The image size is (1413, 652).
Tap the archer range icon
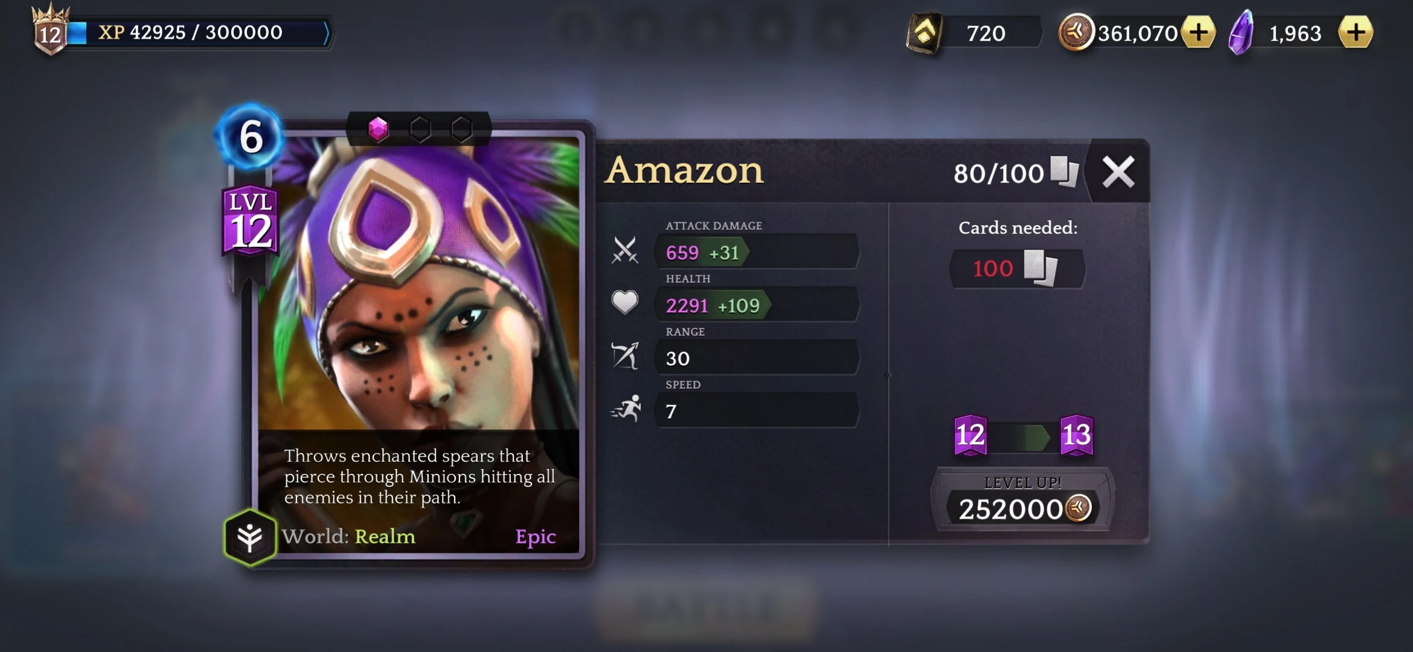click(x=625, y=356)
